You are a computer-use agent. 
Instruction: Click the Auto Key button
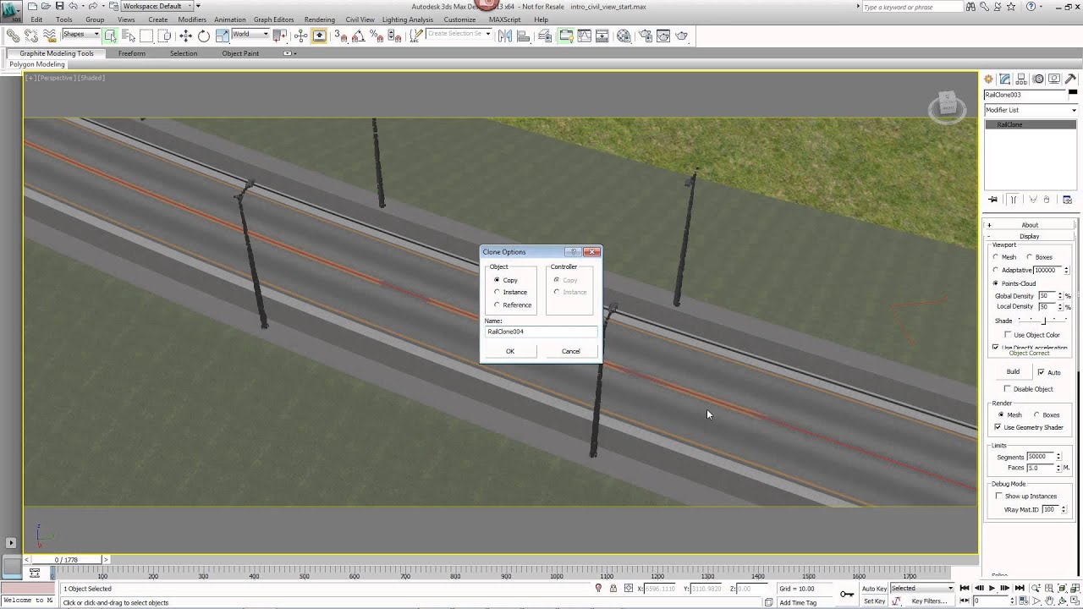point(874,589)
